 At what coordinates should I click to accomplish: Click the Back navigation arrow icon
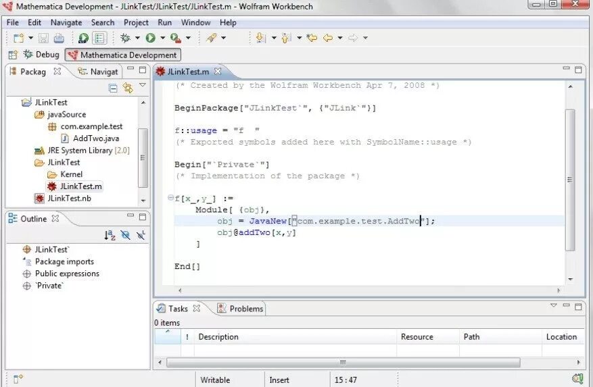pos(328,38)
